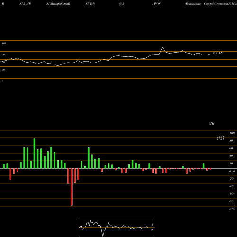Click the MR axis label -80
The height and width of the screenshot is (237, 237).
coord(231,201)
